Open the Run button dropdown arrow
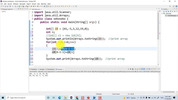178x100 pixels. (x=21, y=6)
